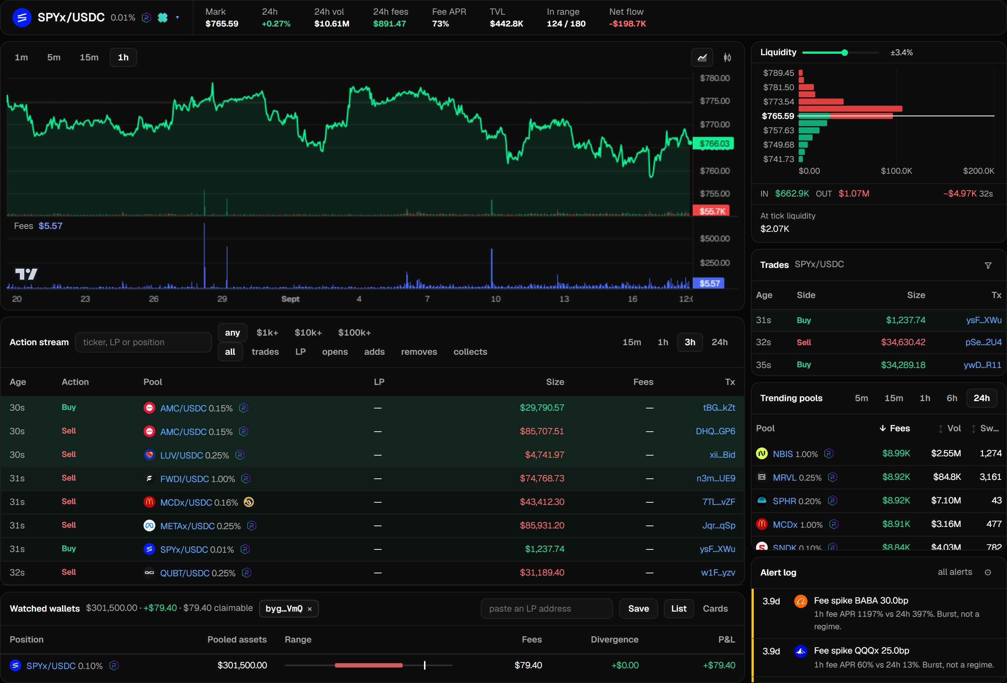Click the protocol badge next to NBIS 1.00%
This screenshot has height=683, width=1007.
(828, 453)
